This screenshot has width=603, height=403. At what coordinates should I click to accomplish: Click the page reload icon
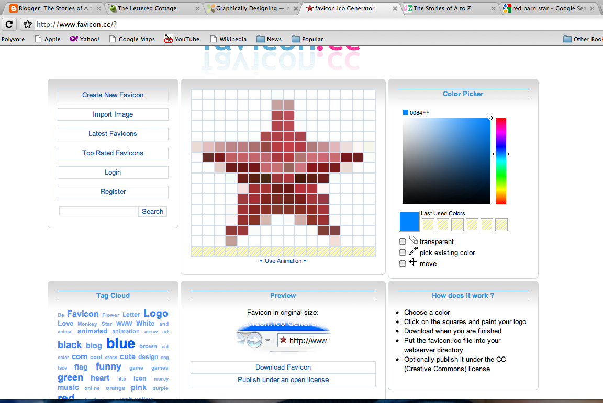pyautogui.click(x=8, y=24)
